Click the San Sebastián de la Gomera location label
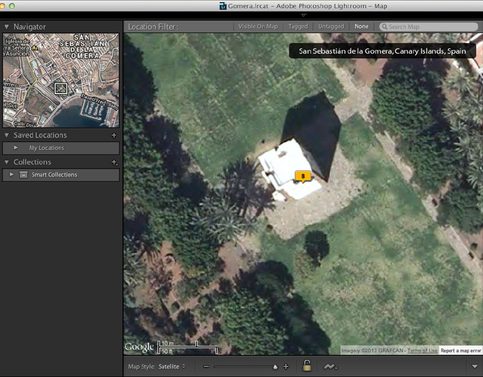This screenshot has height=377, width=483. pos(382,51)
